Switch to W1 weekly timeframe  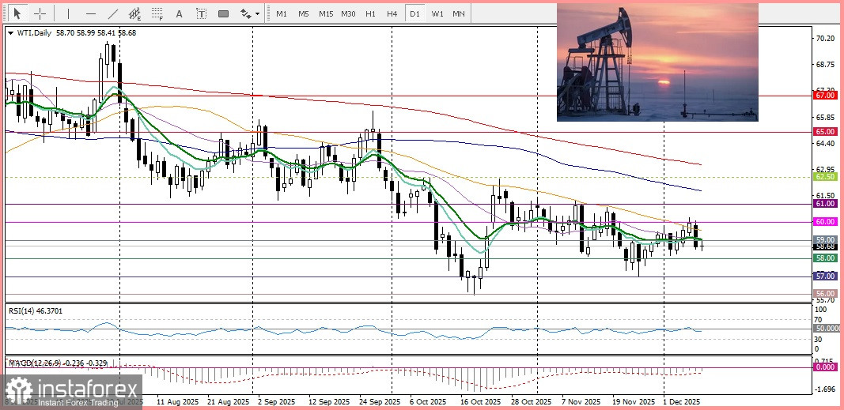437,13
